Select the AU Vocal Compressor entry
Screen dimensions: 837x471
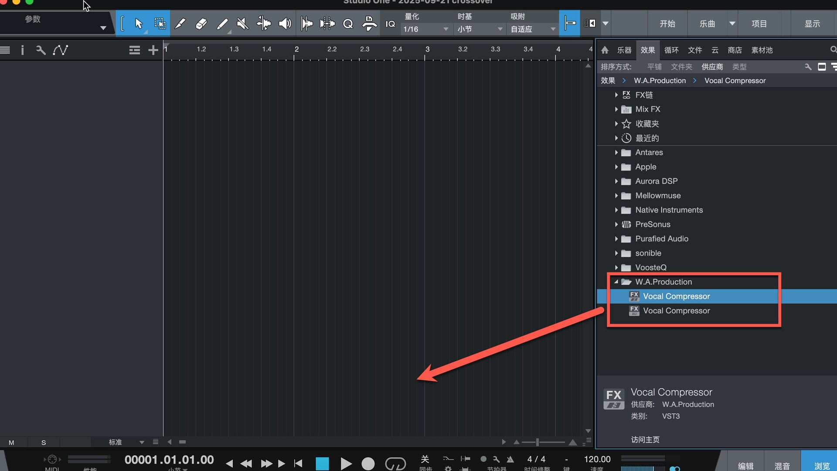tap(676, 311)
